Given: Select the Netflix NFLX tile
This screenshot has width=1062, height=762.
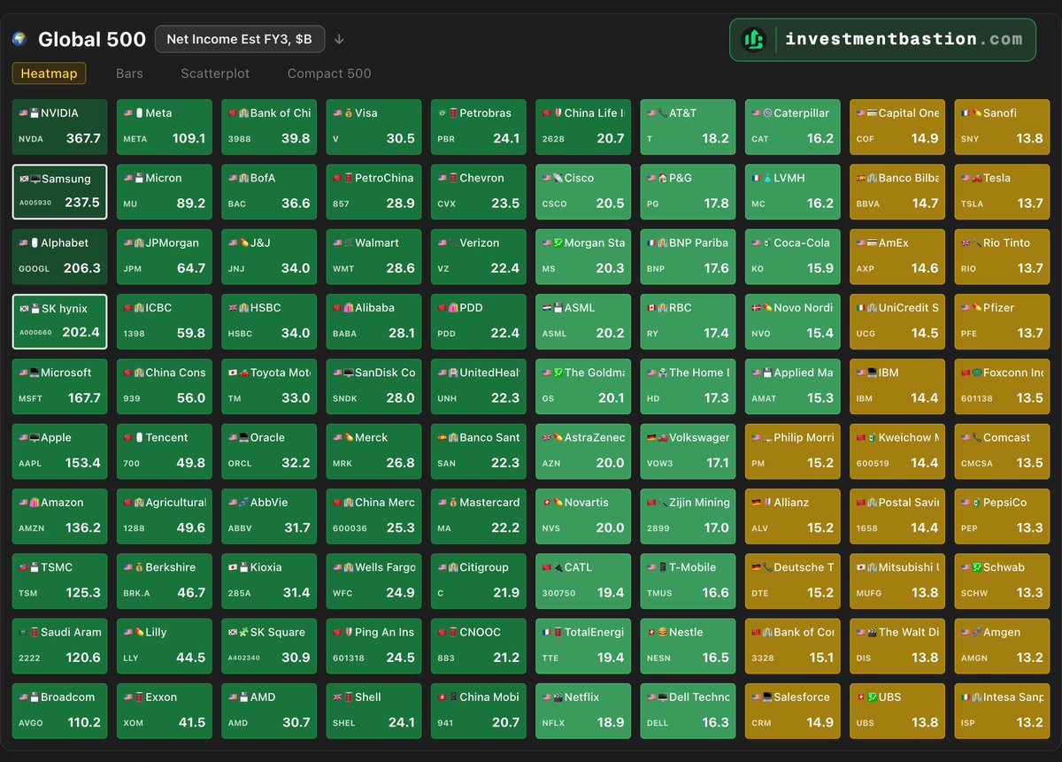Looking at the screenshot, I should tap(583, 711).
